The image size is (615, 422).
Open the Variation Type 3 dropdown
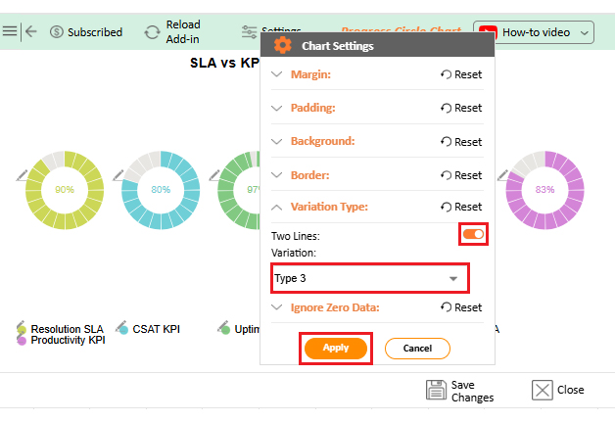(x=369, y=278)
